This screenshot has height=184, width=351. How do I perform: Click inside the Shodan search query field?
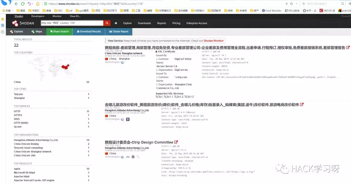tap(72, 23)
